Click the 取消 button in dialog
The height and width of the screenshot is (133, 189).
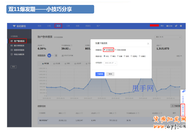point(110,74)
